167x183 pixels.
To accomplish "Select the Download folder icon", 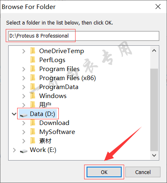I will [33, 123].
